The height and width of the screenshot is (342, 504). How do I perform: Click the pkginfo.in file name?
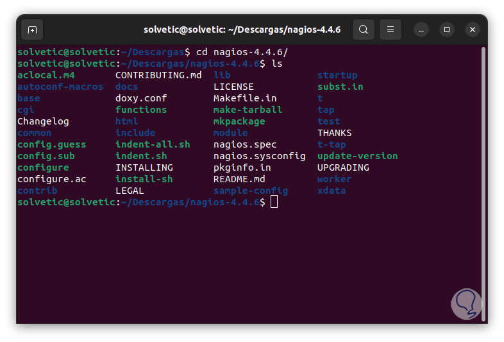tap(242, 168)
